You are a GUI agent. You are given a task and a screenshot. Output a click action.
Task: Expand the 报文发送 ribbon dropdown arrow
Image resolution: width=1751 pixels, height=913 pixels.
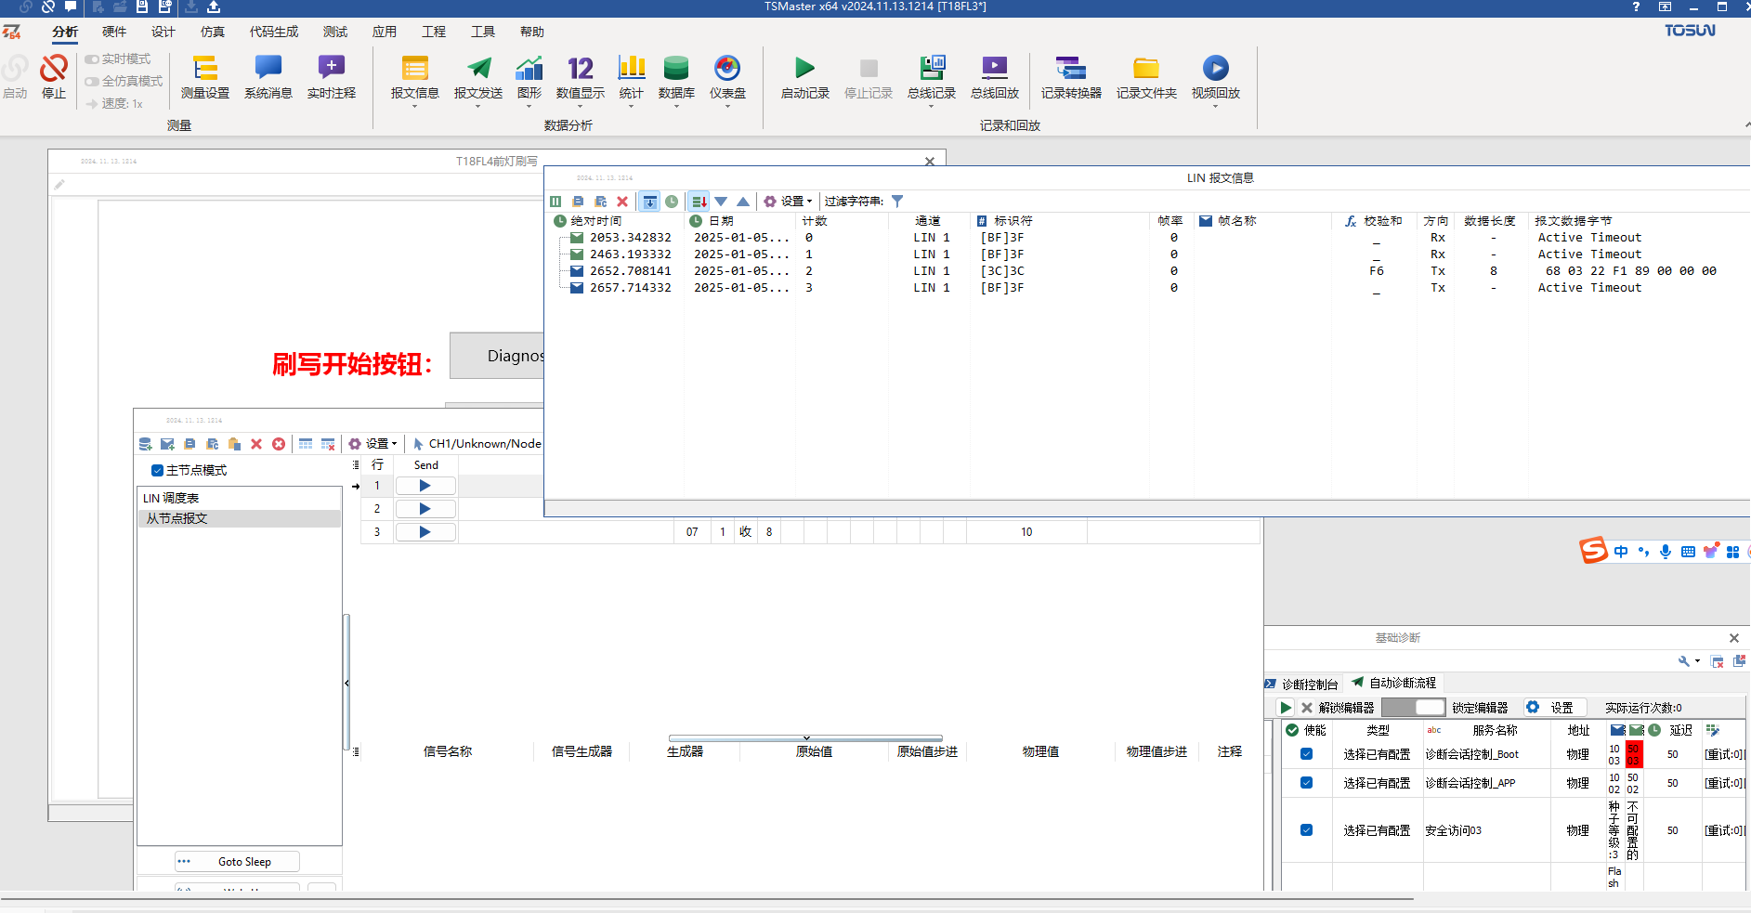coord(477,106)
